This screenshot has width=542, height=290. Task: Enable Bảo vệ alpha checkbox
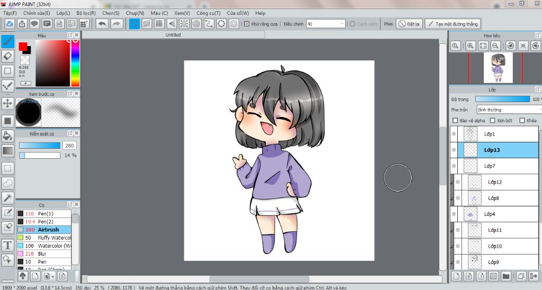455,120
